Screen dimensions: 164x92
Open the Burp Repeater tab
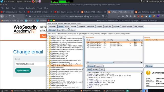pos(81,27)
